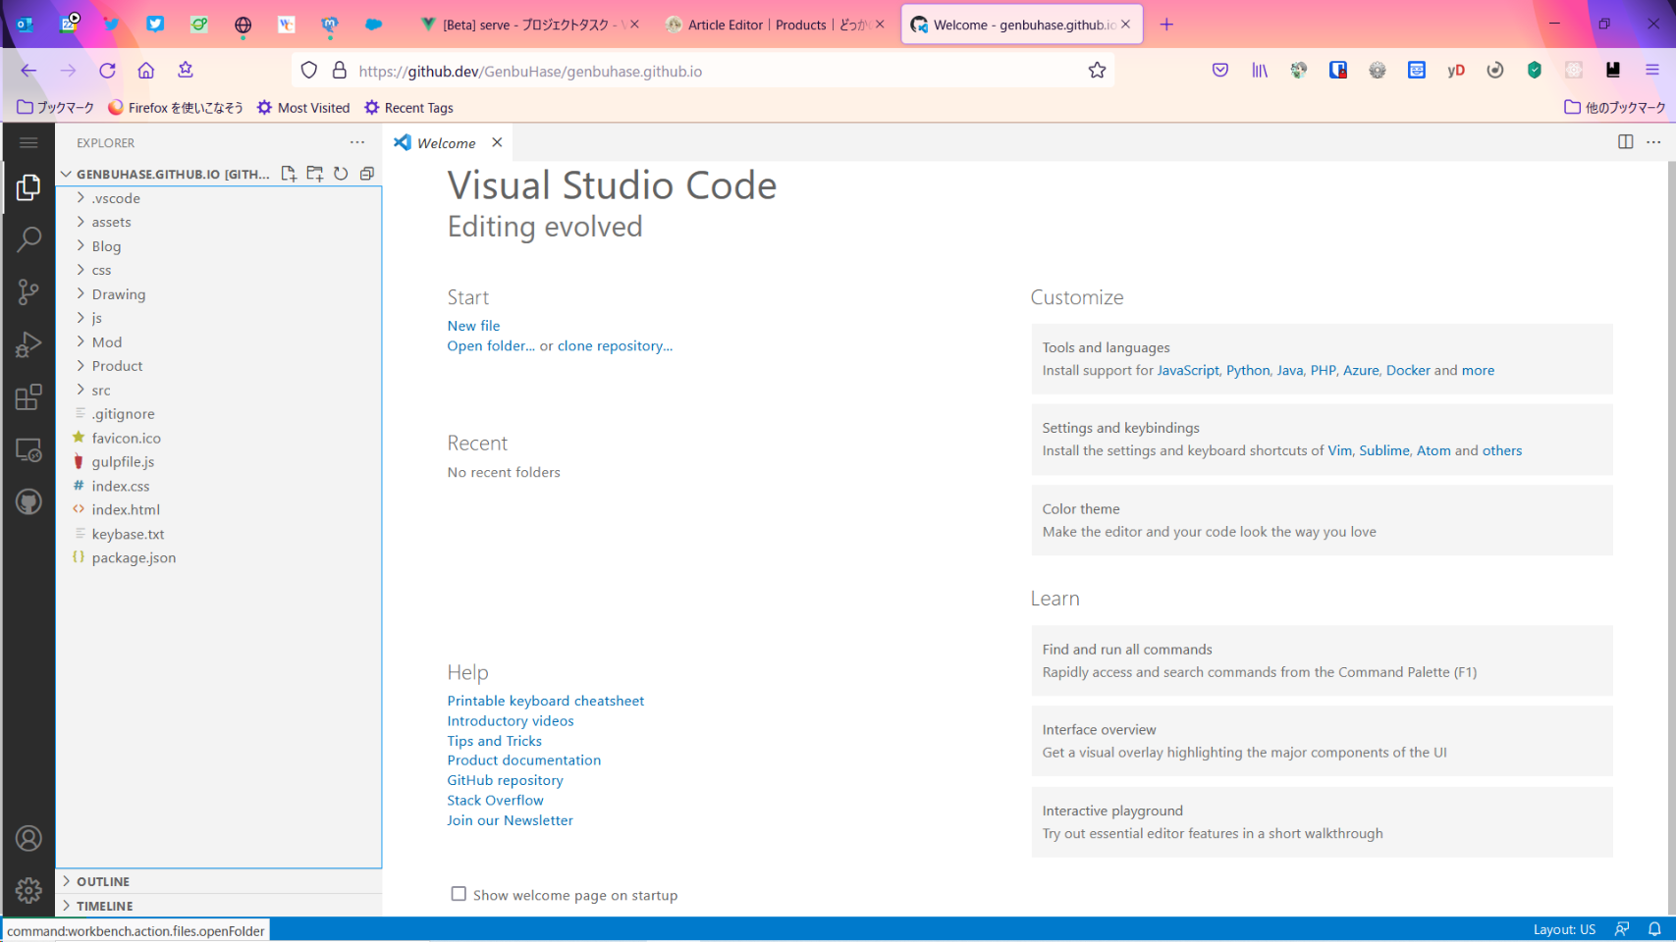Click the Manage gear icon
This screenshot has width=1676, height=942.
tap(28, 890)
